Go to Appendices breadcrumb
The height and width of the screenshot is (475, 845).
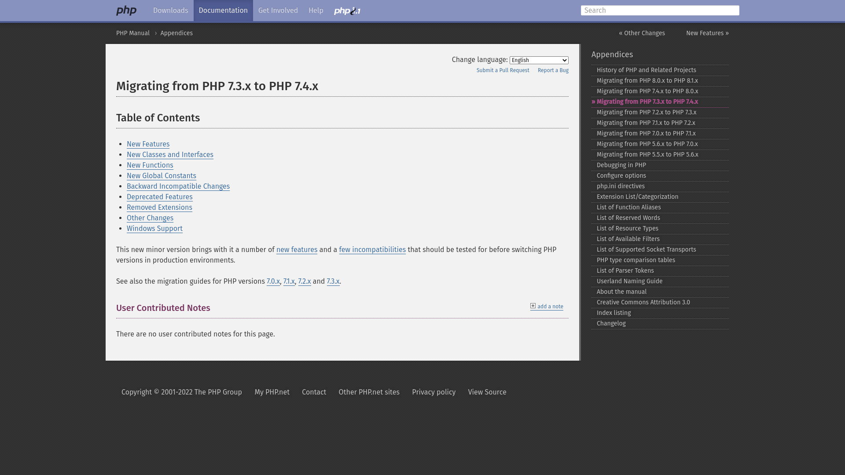176,33
